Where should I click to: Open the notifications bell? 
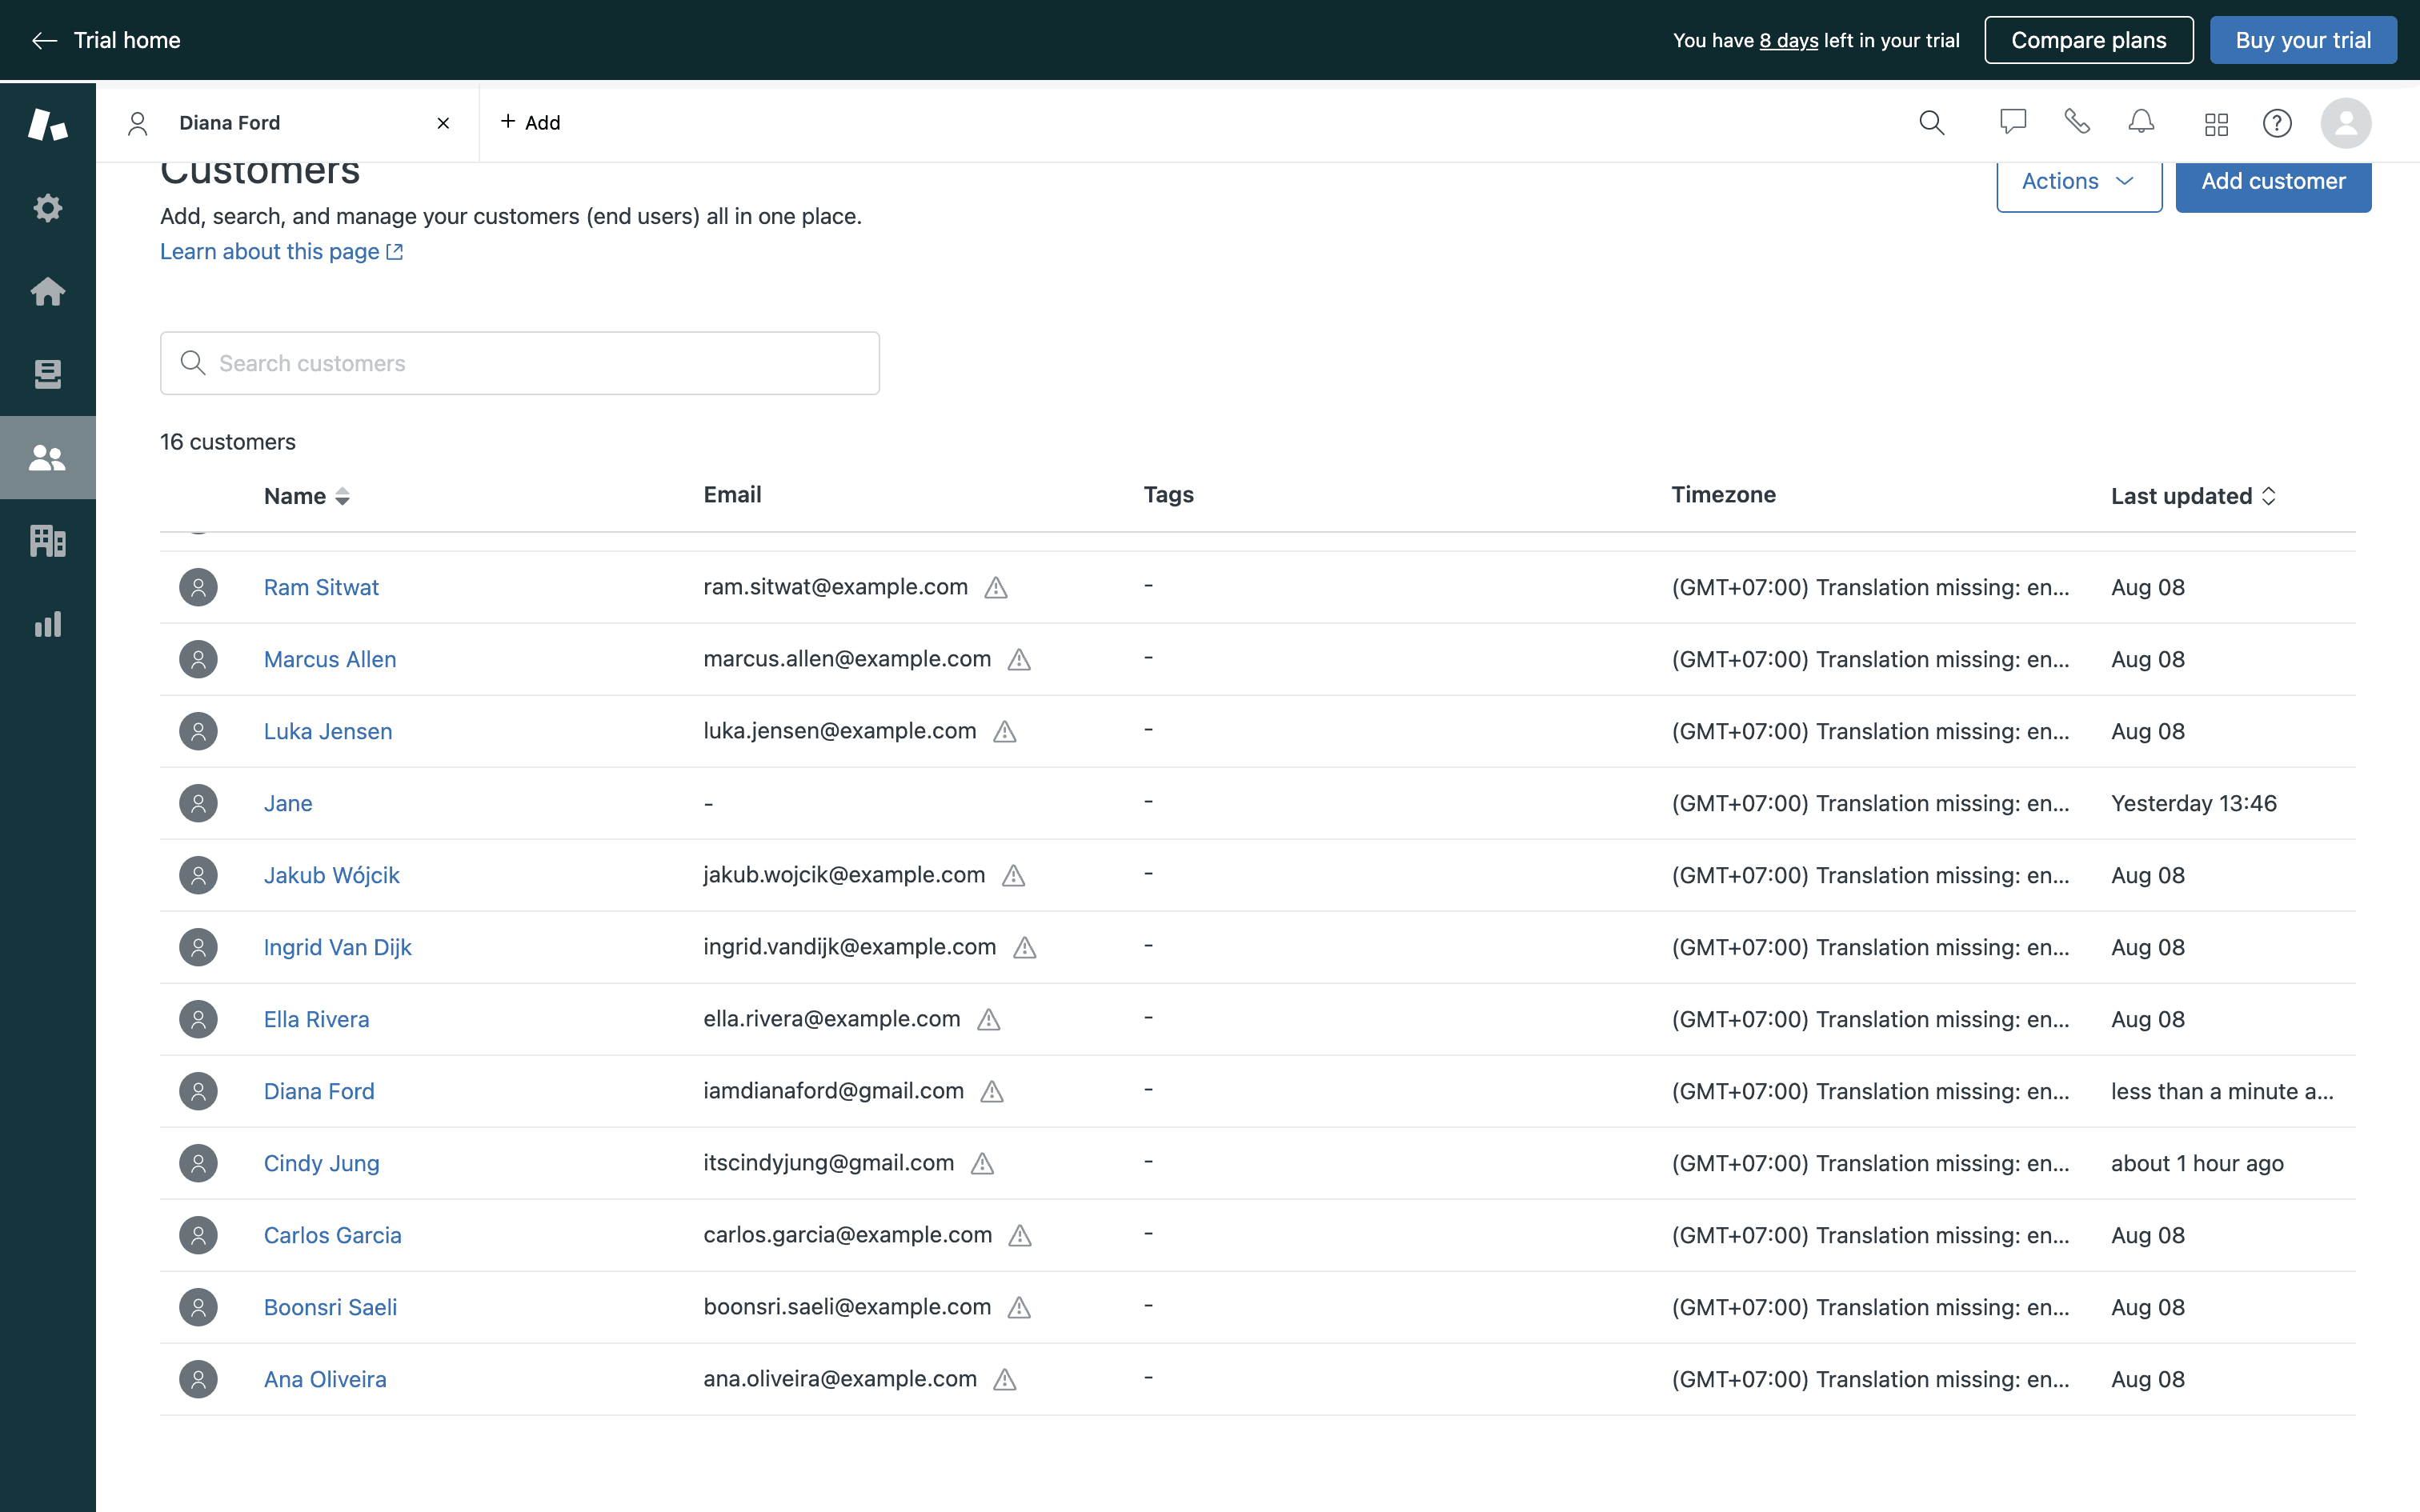click(2141, 122)
